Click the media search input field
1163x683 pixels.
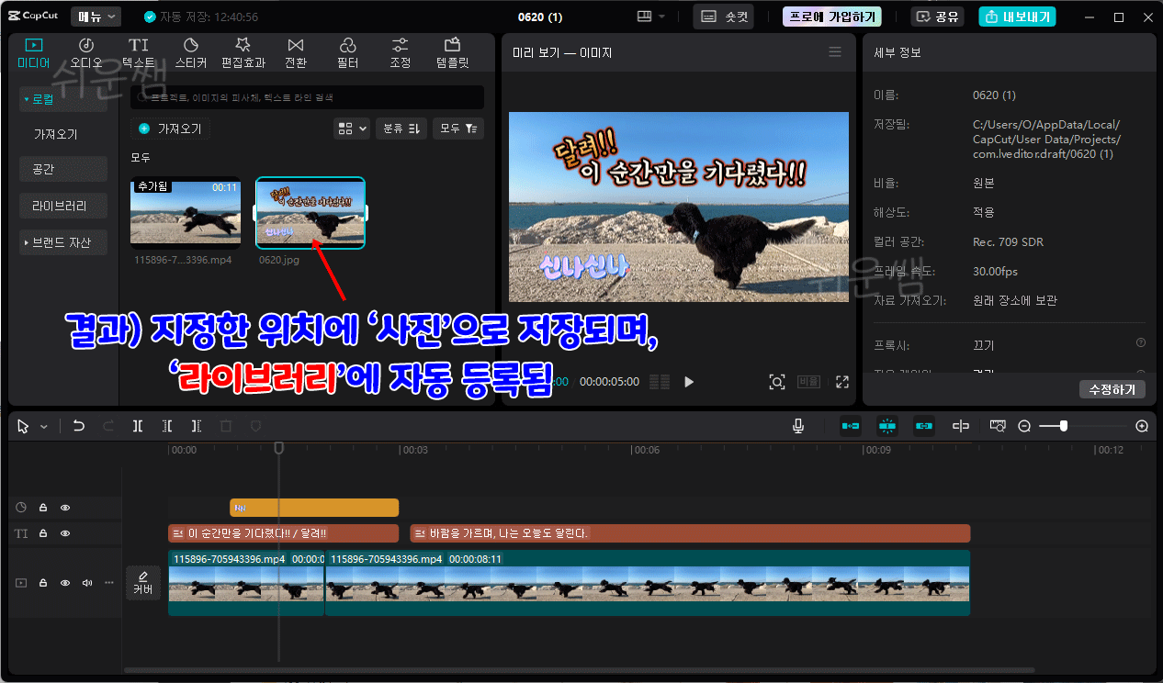[x=307, y=97]
